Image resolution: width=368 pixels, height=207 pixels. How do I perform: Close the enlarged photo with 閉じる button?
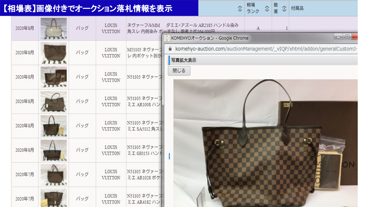pyautogui.click(x=179, y=71)
